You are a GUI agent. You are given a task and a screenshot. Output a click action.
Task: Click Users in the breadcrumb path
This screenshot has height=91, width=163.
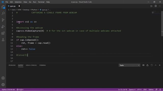(x=13, y=10)
